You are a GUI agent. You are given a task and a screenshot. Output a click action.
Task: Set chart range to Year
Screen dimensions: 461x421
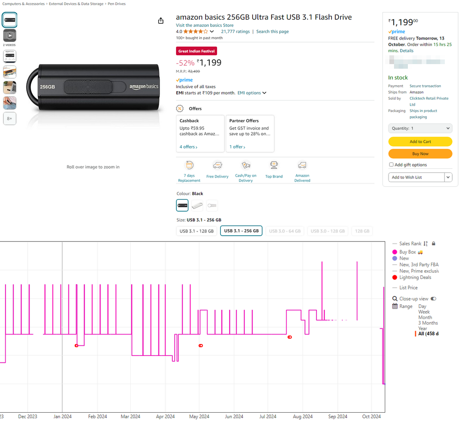(x=423, y=328)
